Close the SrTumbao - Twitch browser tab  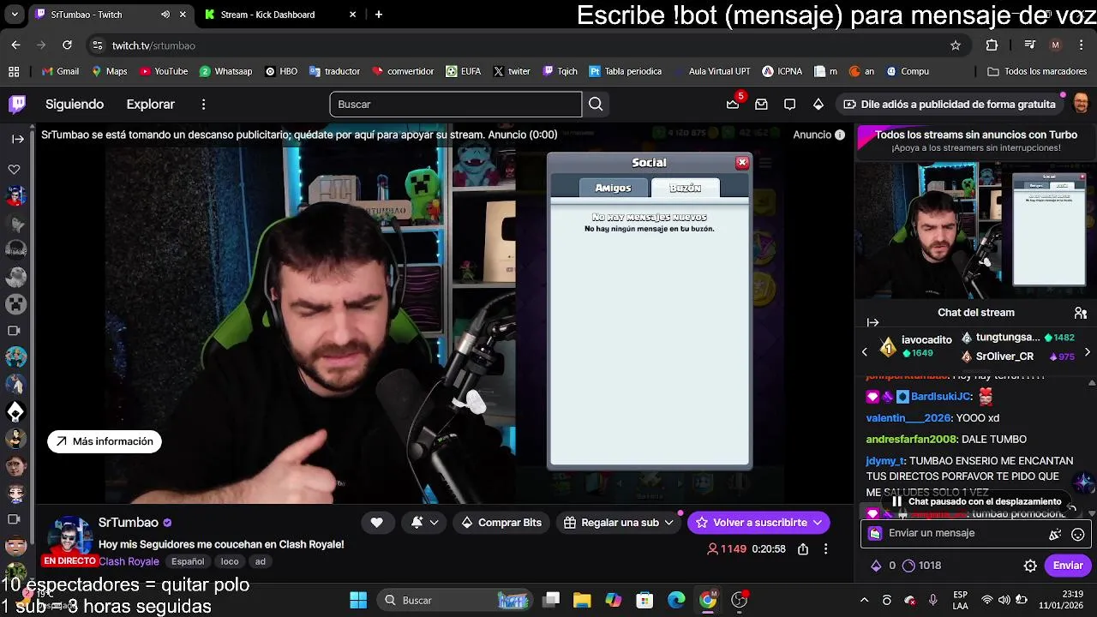pyautogui.click(x=183, y=15)
